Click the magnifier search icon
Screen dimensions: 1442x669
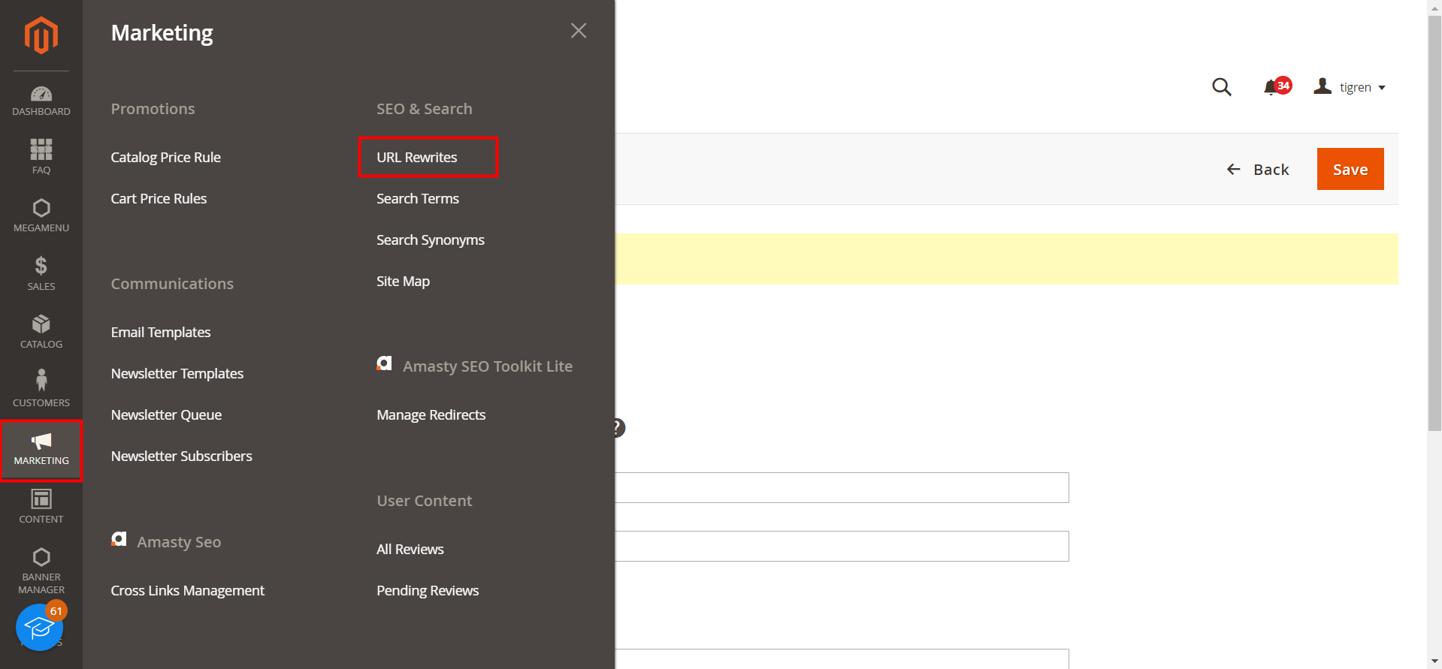pyautogui.click(x=1221, y=87)
